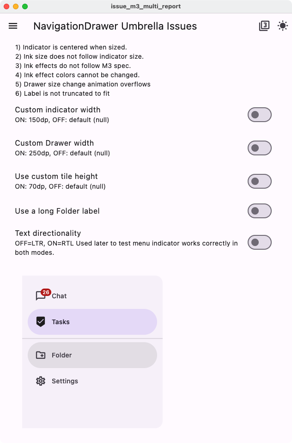Screen dimensions: 292x443
Task: Click the pages icon showing number 3
Action: click(263, 26)
